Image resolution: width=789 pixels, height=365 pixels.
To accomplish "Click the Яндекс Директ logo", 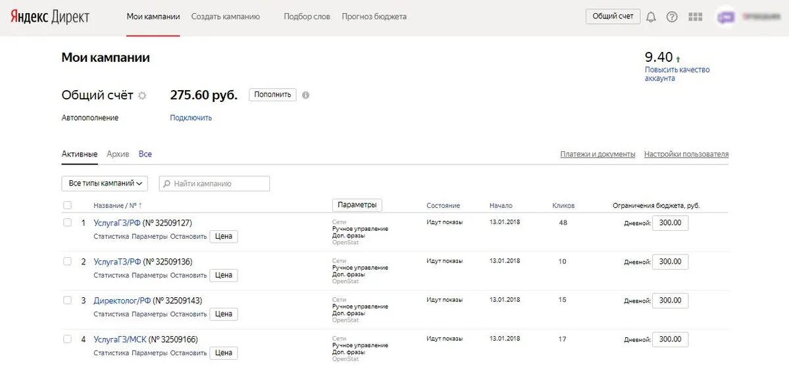I will click(x=50, y=17).
